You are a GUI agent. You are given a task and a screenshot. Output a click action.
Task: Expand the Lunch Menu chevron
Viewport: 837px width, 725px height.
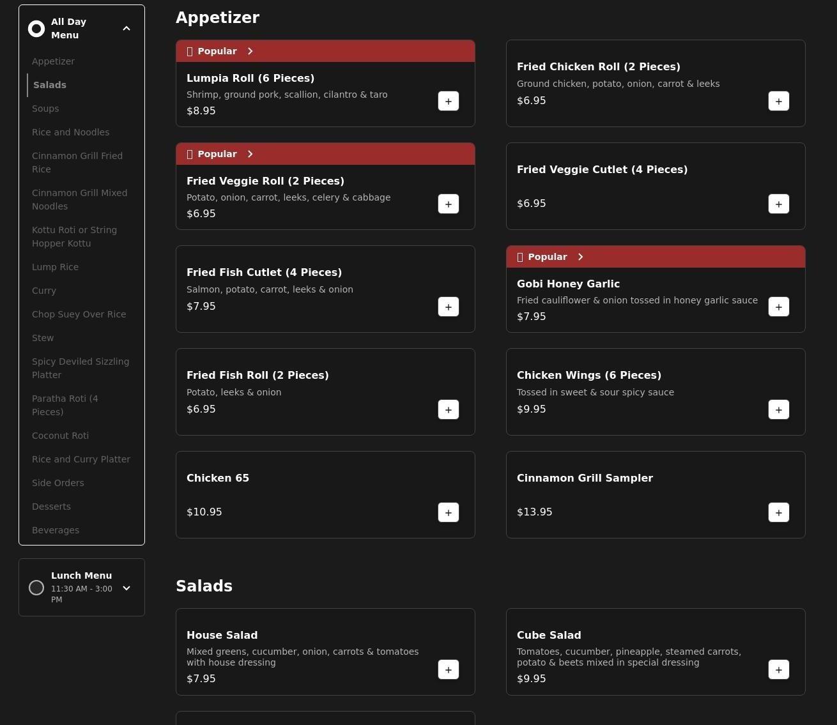point(127,588)
